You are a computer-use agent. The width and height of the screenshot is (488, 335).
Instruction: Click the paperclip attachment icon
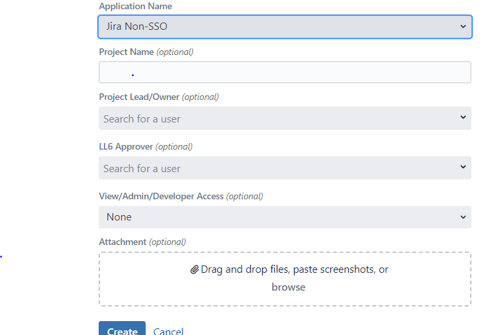pos(195,269)
